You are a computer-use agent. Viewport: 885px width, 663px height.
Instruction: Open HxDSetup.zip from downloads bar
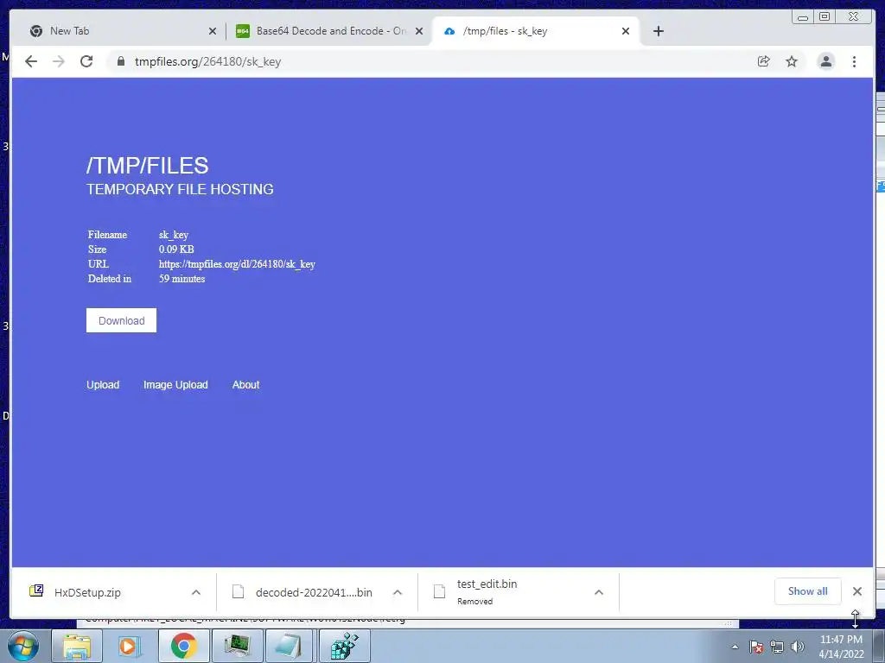click(x=87, y=592)
